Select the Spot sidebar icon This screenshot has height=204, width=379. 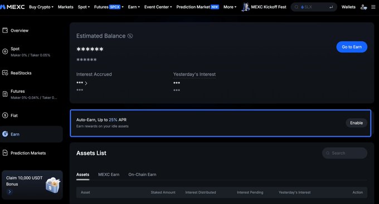pos(5,51)
